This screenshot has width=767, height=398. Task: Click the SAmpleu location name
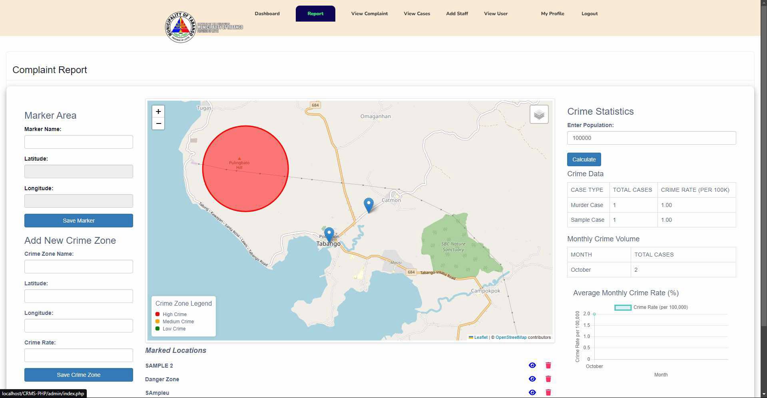(x=157, y=393)
